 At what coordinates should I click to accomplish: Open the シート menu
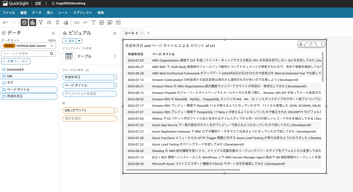[63, 13]
